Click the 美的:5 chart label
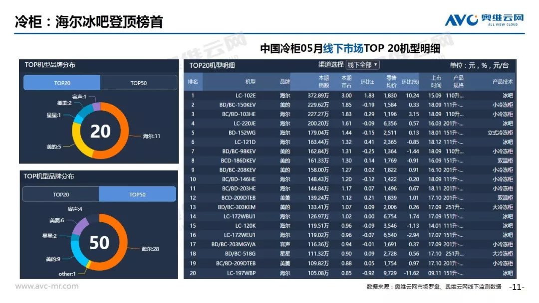 pyautogui.click(x=53, y=147)
